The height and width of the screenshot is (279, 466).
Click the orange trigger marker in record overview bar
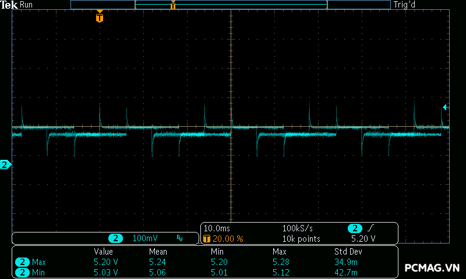(x=173, y=5)
